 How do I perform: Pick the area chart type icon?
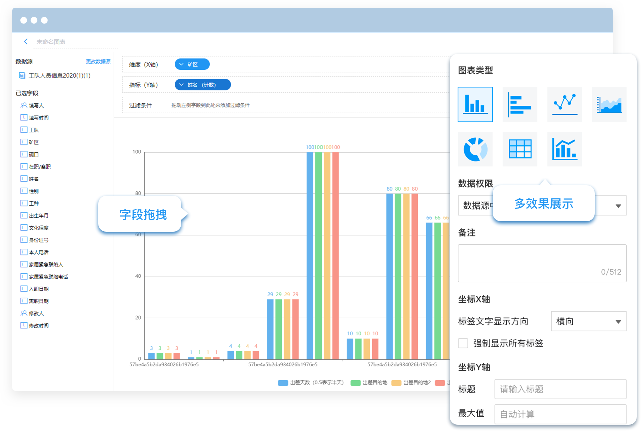click(609, 104)
